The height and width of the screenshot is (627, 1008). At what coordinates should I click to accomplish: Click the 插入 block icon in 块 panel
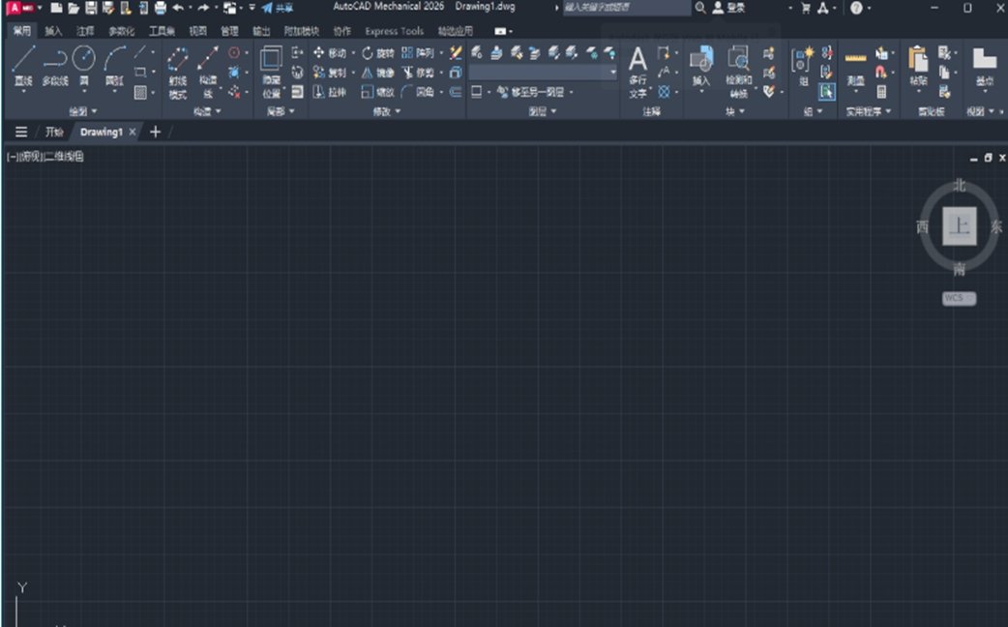[701, 65]
